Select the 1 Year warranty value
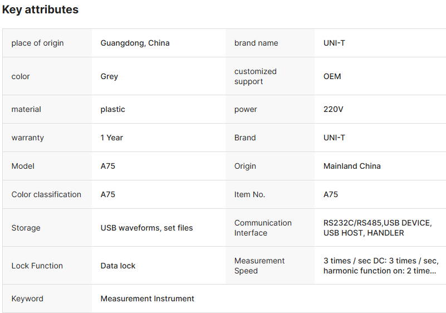Image resolution: width=446 pixels, height=313 pixels. click(x=111, y=138)
